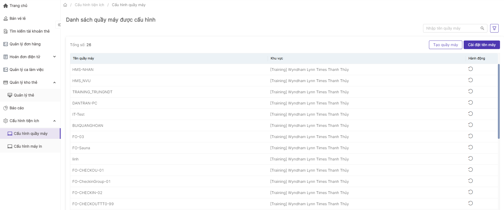Click the TRAINING_TRUNGNDT machine name
504x210 pixels.
(92, 92)
